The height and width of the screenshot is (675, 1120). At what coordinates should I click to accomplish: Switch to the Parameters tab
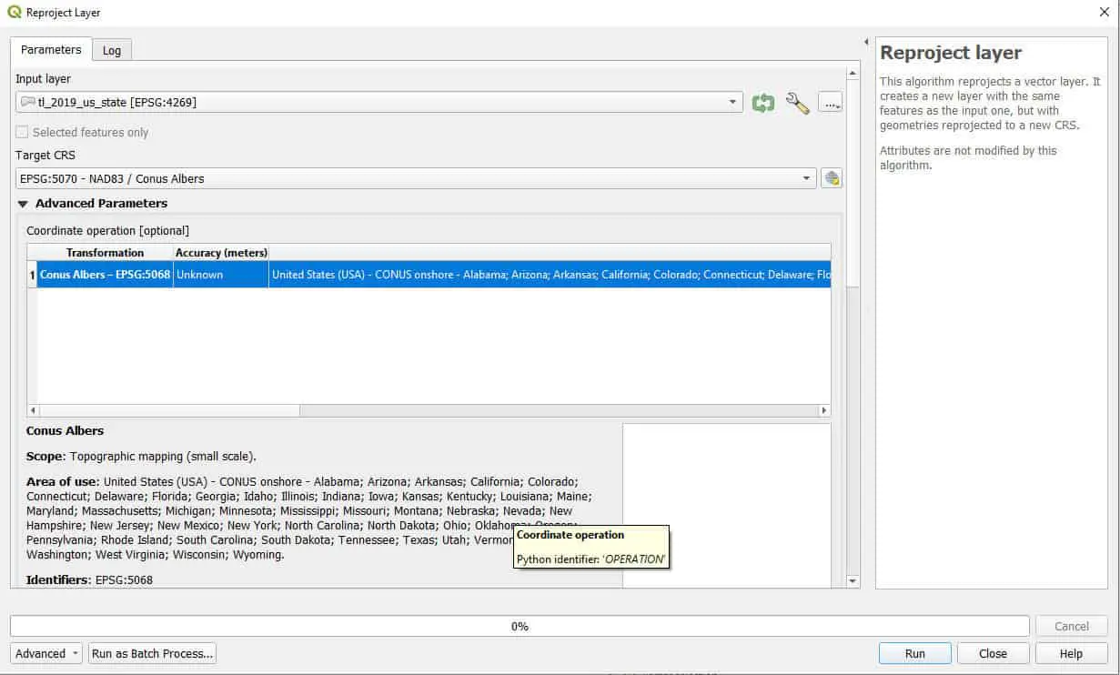50,50
